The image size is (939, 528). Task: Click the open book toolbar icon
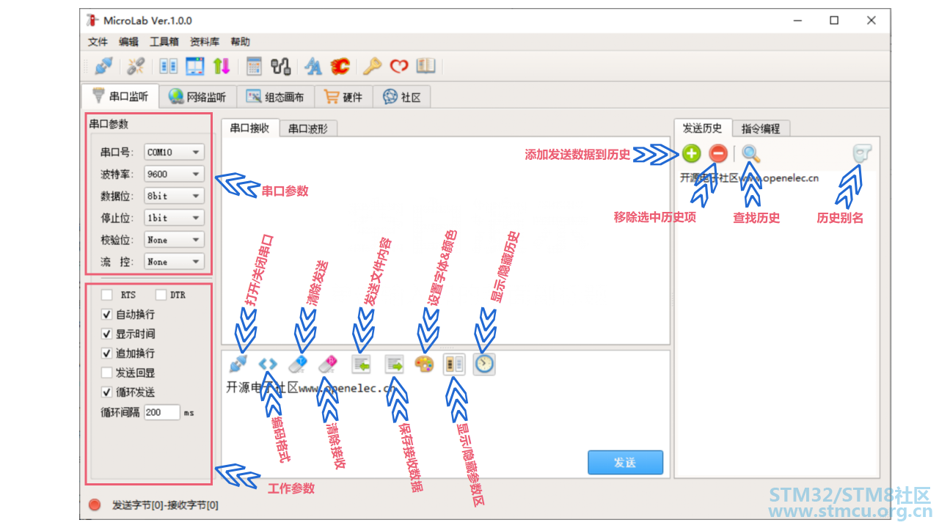click(425, 66)
